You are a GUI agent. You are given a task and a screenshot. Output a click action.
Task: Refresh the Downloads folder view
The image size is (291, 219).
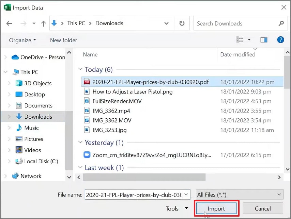(x=182, y=23)
